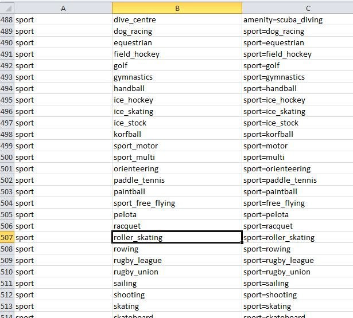This screenshot has height=318, width=353.
Task: Select the sport=sailing cell
Action: [x=298, y=283]
